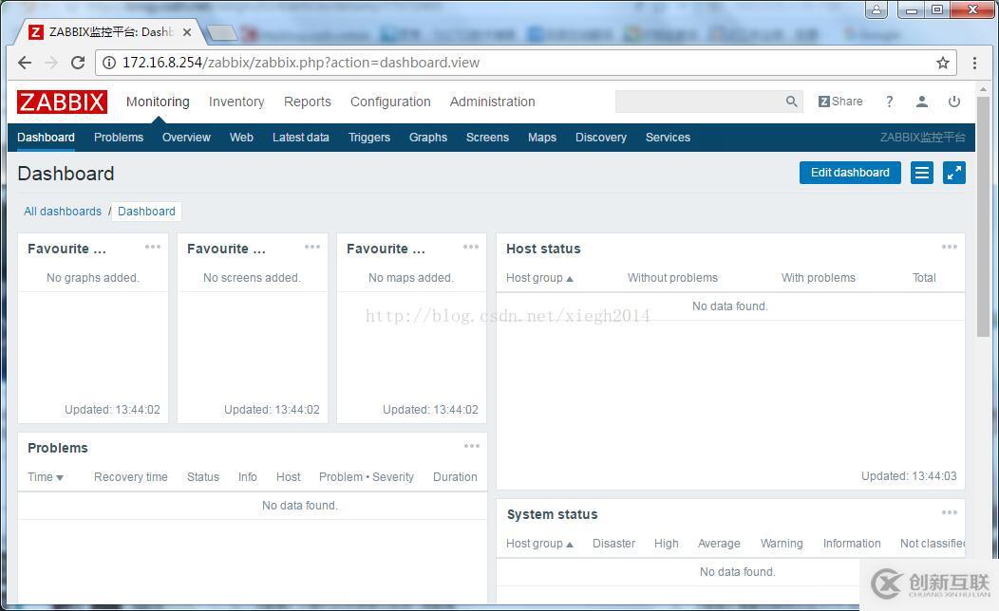Open the All dashboards breadcrumb link
Screen dimensions: 999x611
tap(63, 211)
